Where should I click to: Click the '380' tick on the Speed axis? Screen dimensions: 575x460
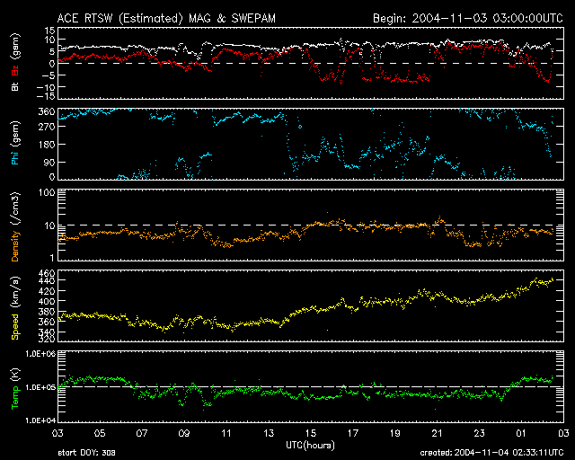click(x=47, y=312)
